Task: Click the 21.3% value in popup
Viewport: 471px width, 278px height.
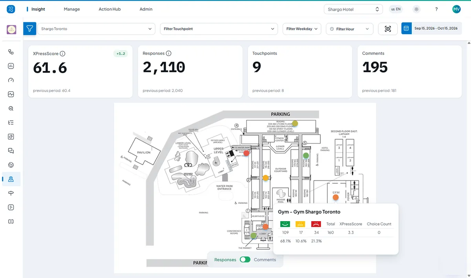Action: (x=316, y=241)
